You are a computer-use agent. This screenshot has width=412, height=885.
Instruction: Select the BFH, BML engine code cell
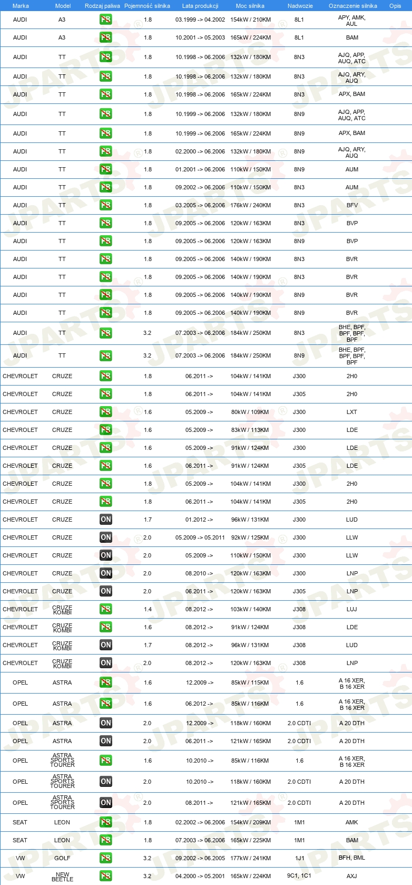tap(352, 858)
